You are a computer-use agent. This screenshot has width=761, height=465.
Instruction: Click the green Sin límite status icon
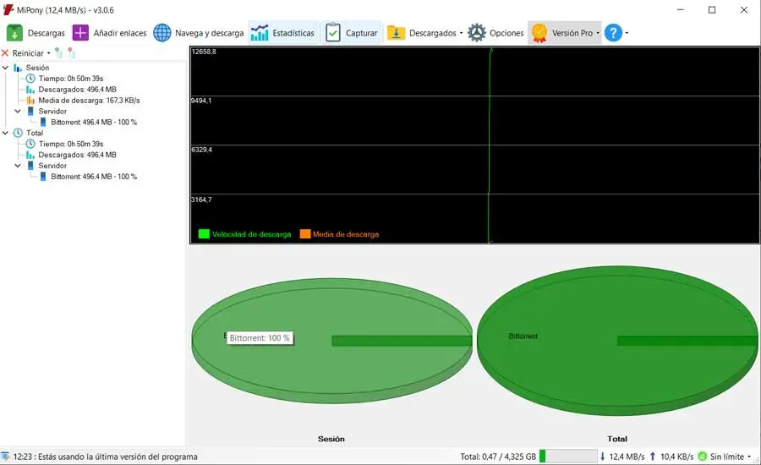(x=703, y=457)
